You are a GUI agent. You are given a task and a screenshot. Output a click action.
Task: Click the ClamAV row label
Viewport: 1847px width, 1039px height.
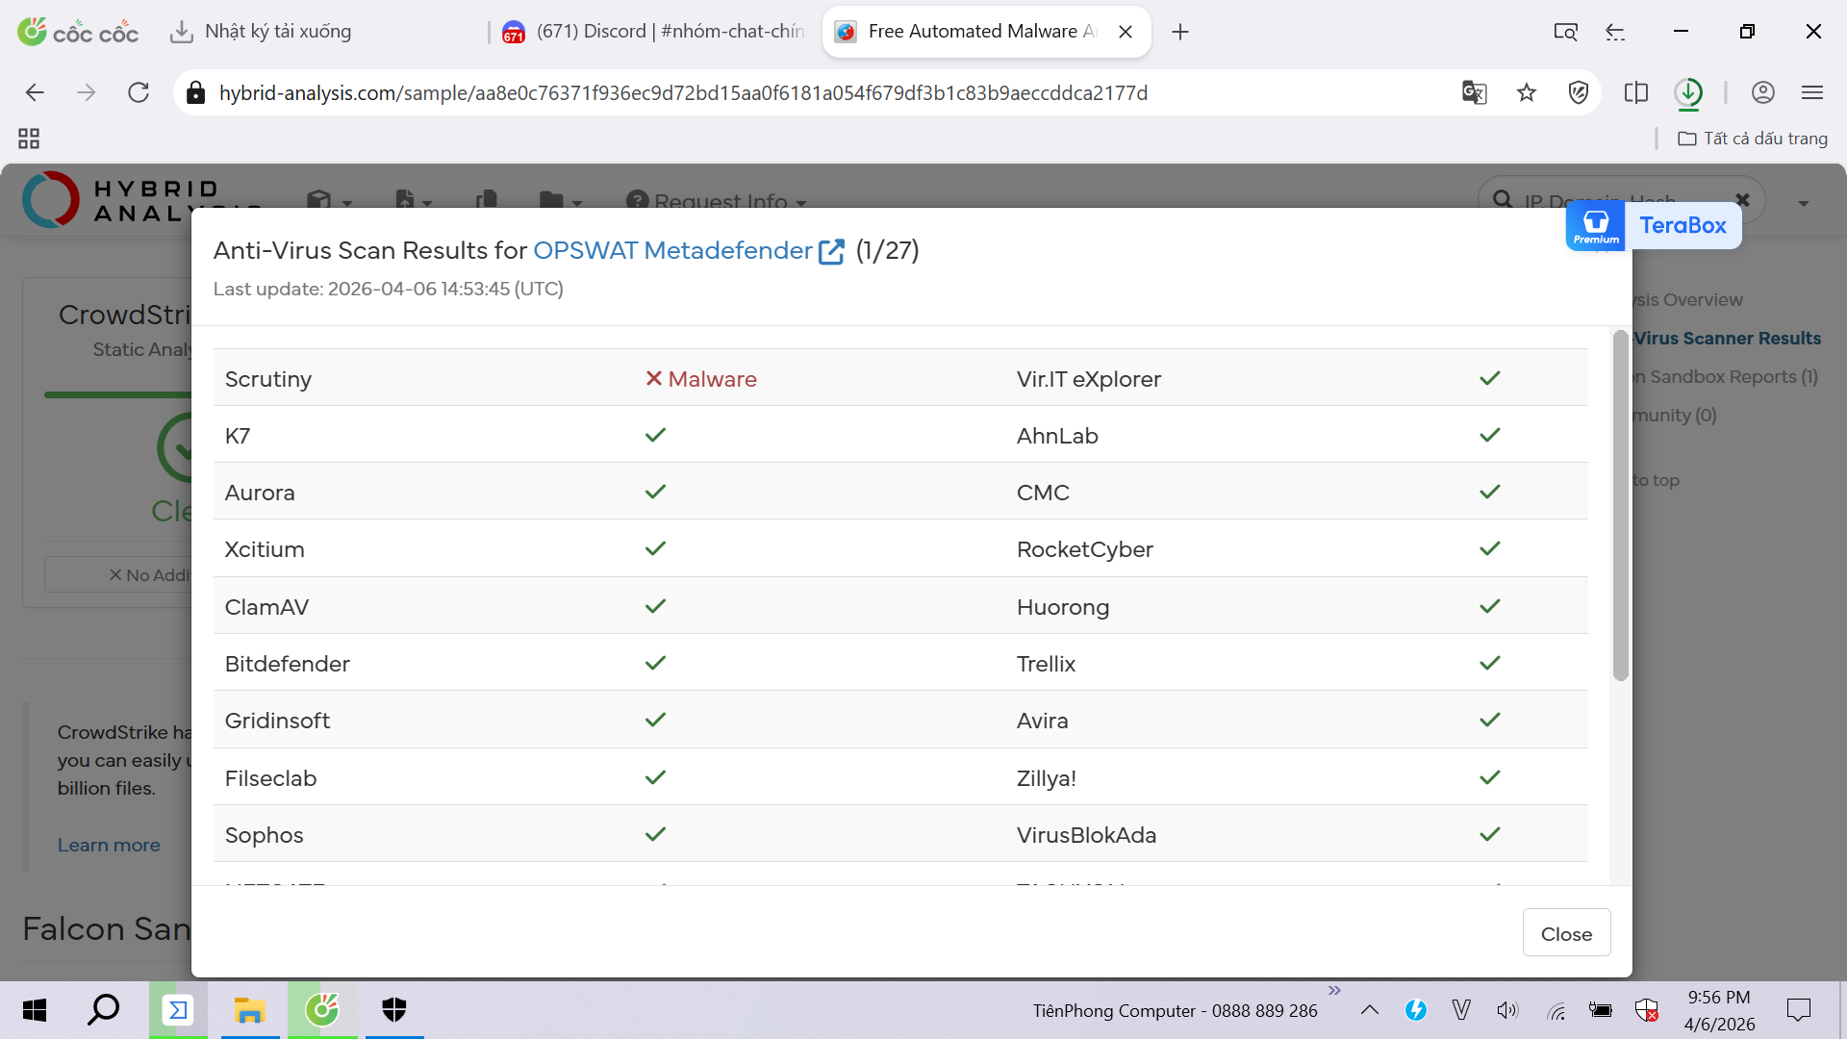(x=266, y=607)
